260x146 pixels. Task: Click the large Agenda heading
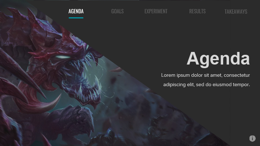tap(218, 59)
